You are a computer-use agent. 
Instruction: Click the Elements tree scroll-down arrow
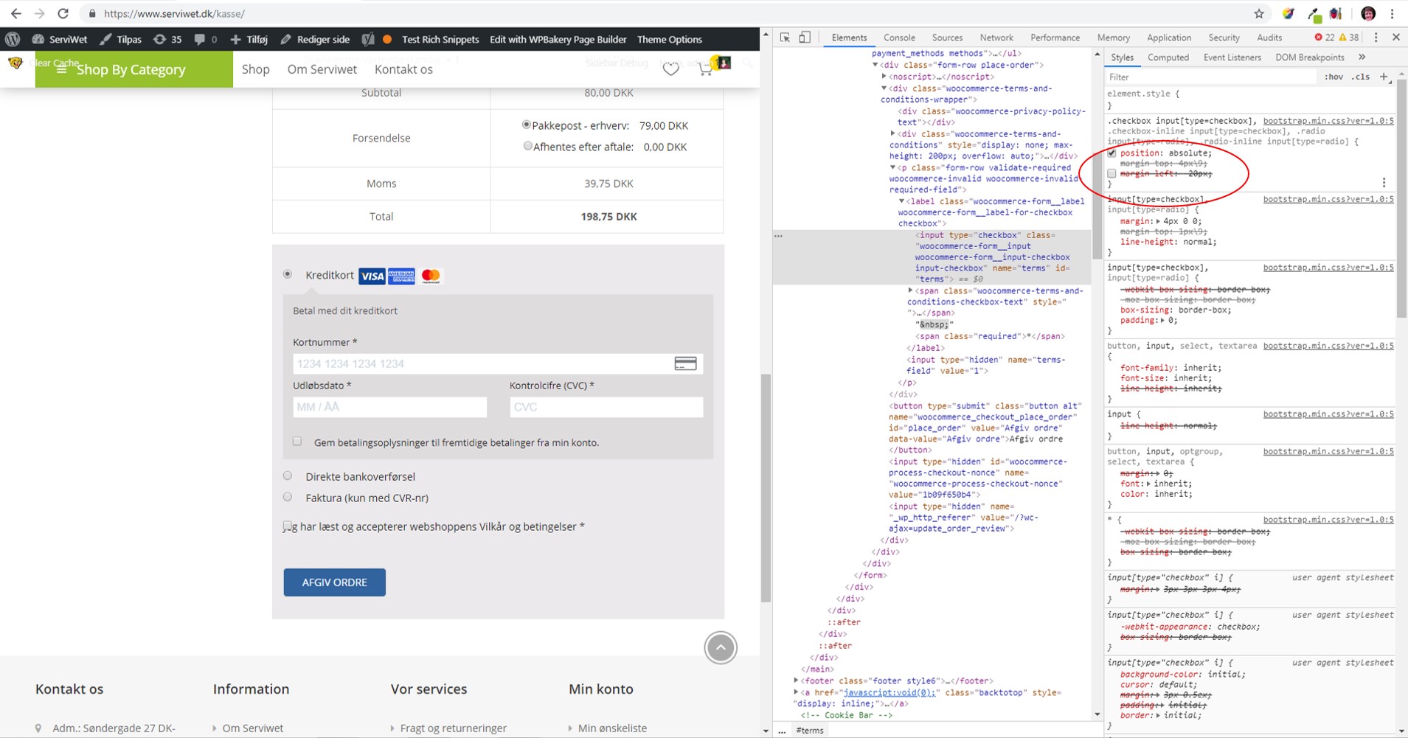[1097, 714]
